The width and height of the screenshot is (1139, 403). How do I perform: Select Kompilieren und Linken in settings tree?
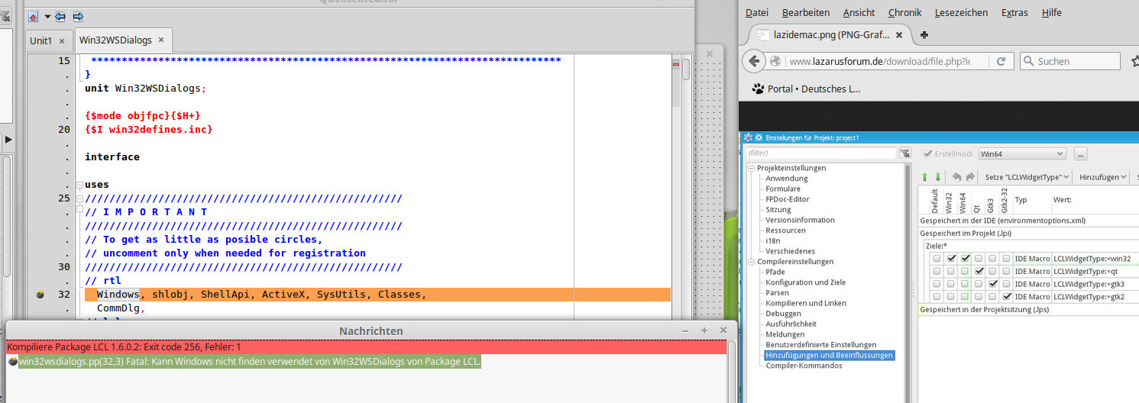pyautogui.click(x=805, y=303)
